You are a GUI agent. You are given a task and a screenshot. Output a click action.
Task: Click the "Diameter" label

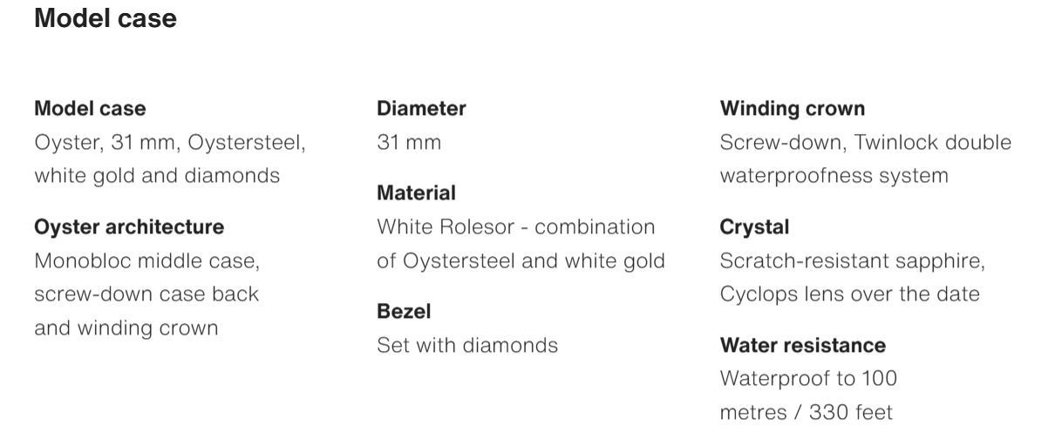tap(421, 109)
